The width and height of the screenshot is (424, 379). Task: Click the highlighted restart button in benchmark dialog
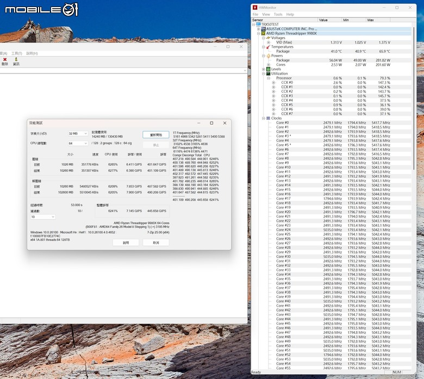[x=156, y=135]
